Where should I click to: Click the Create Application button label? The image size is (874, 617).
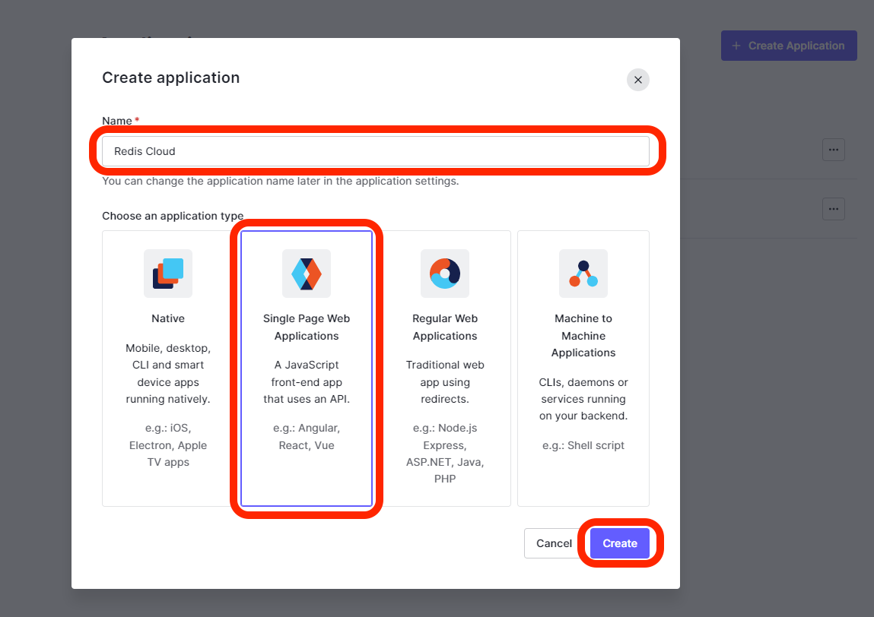point(796,46)
